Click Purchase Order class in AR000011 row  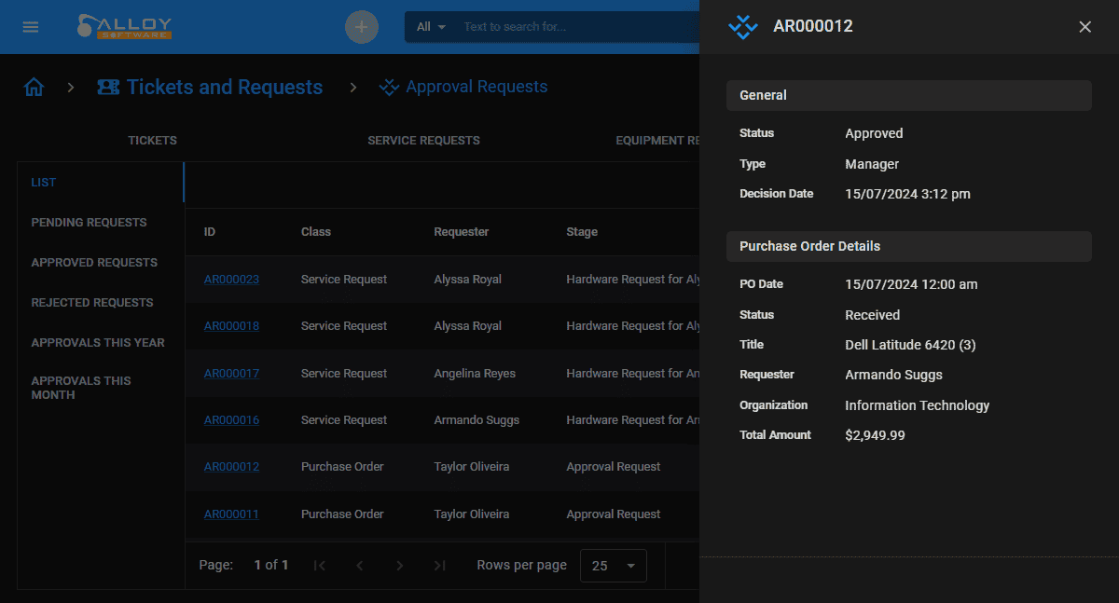tap(342, 514)
